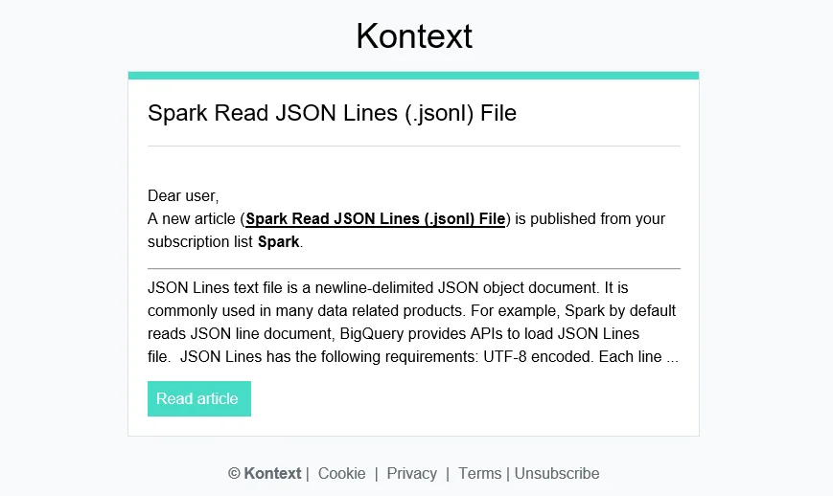Click the "A new article" text
This screenshot has width=833, height=496.
[192, 219]
